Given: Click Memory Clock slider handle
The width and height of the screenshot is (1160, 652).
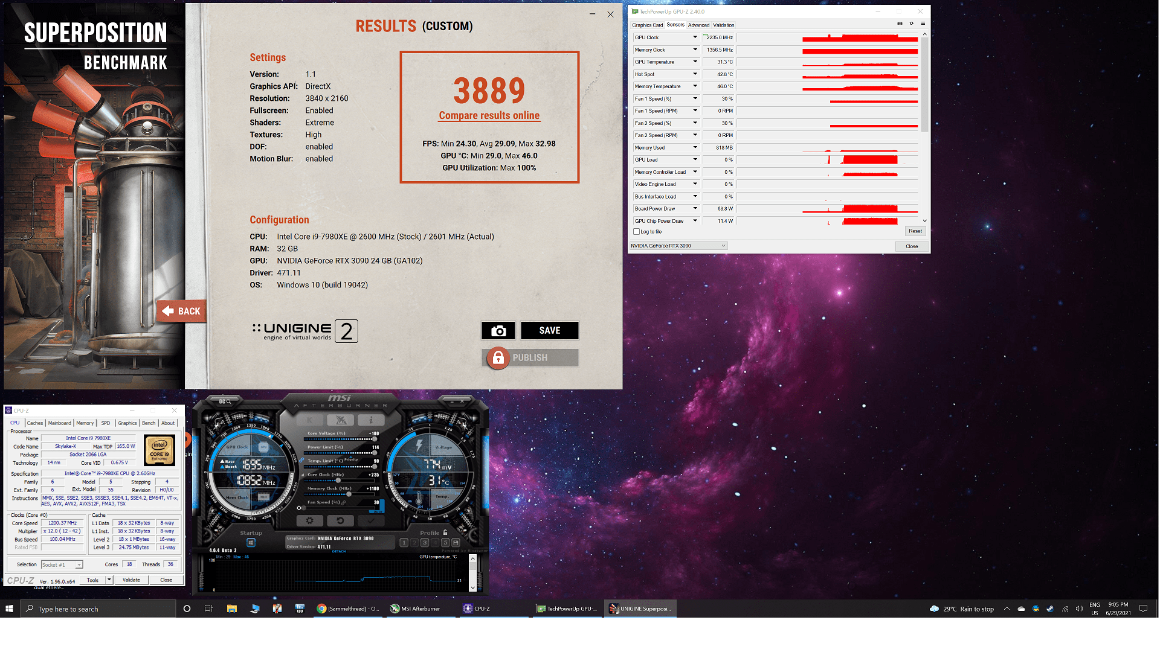Looking at the screenshot, I should pos(349,494).
